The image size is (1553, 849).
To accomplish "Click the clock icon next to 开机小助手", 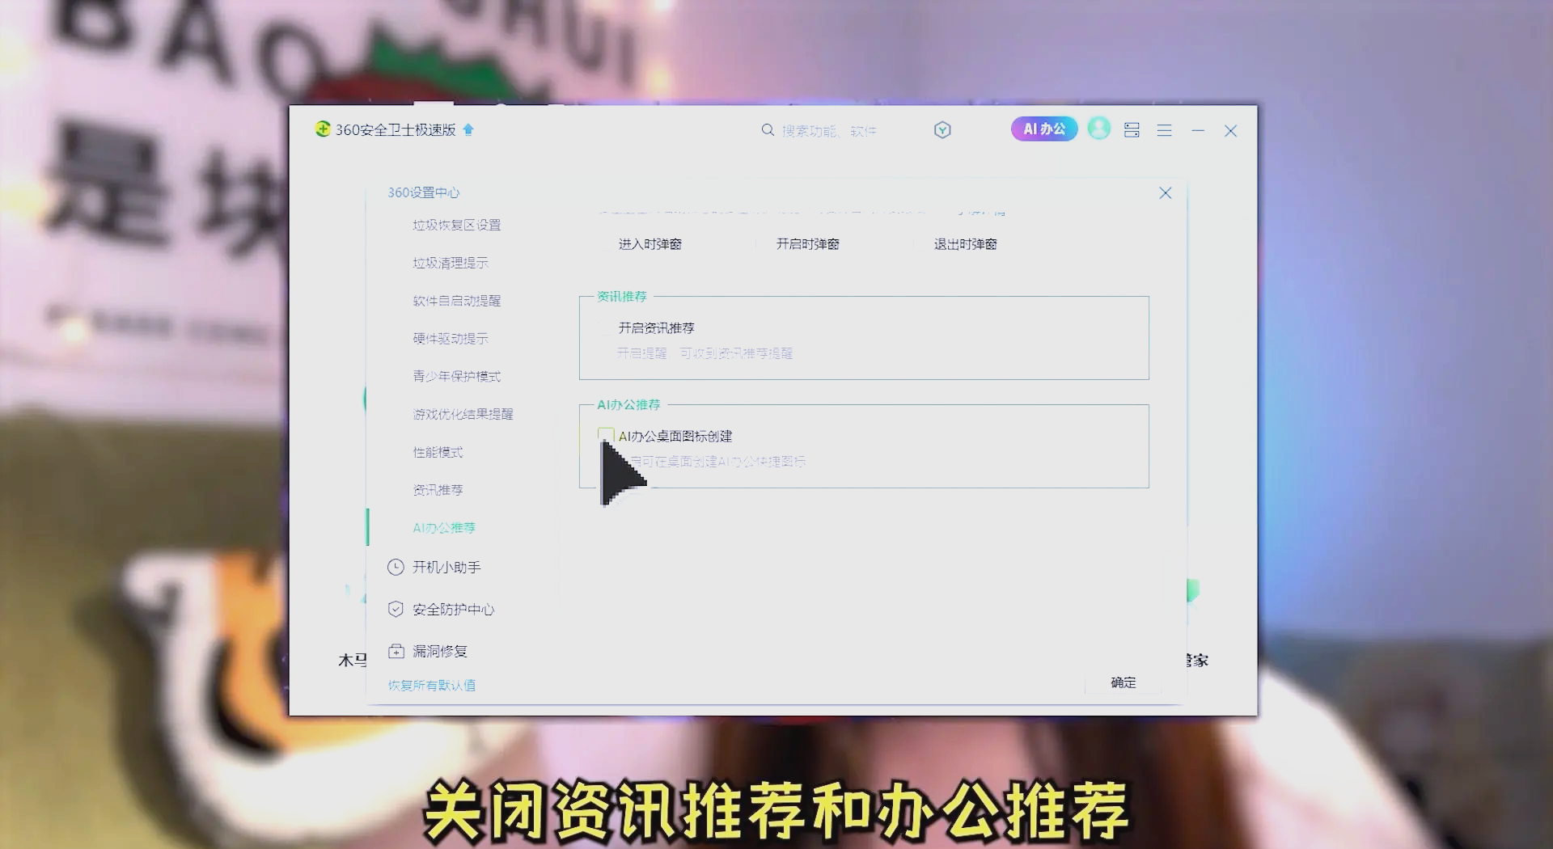I will pyautogui.click(x=396, y=568).
